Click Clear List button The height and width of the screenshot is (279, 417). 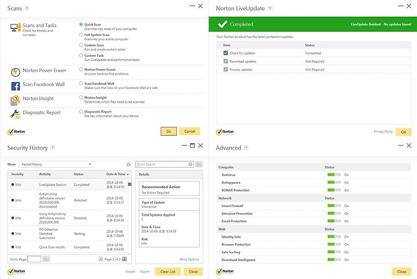point(168,271)
